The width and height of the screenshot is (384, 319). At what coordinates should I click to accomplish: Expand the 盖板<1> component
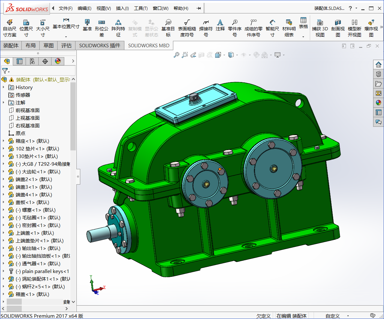coord(4,202)
